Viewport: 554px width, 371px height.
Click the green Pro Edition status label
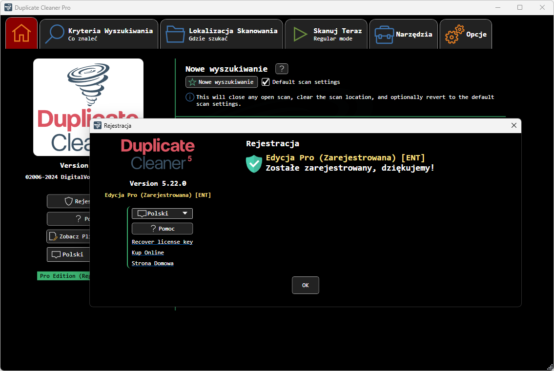point(63,276)
